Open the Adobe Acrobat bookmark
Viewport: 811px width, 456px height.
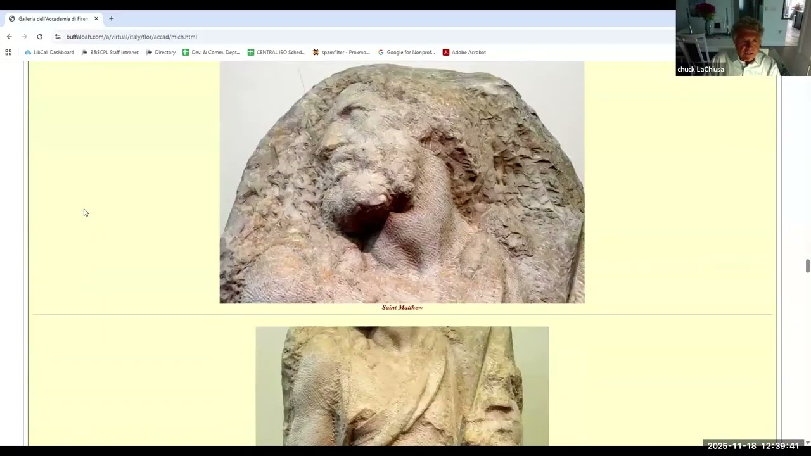[464, 53]
